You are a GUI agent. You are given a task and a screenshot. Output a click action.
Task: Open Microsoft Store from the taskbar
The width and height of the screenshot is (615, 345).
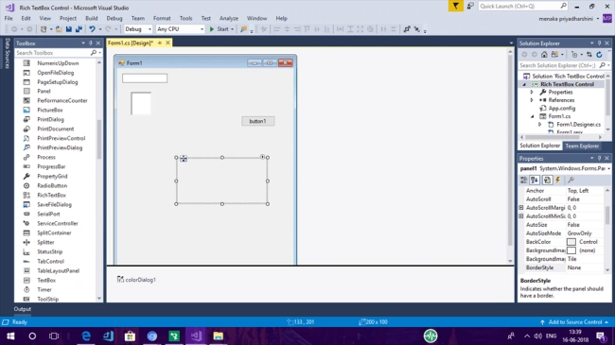pos(130,336)
